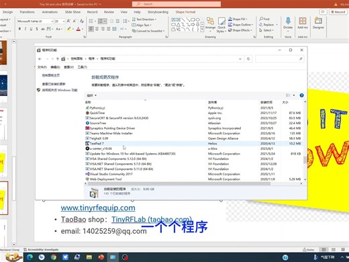Click Decrease List Level icon

[x=112, y=21]
